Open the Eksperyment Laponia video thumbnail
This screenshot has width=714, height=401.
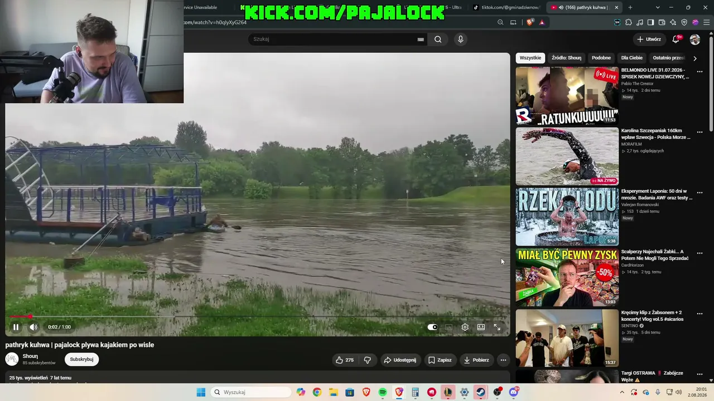pyautogui.click(x=567, y=217)
